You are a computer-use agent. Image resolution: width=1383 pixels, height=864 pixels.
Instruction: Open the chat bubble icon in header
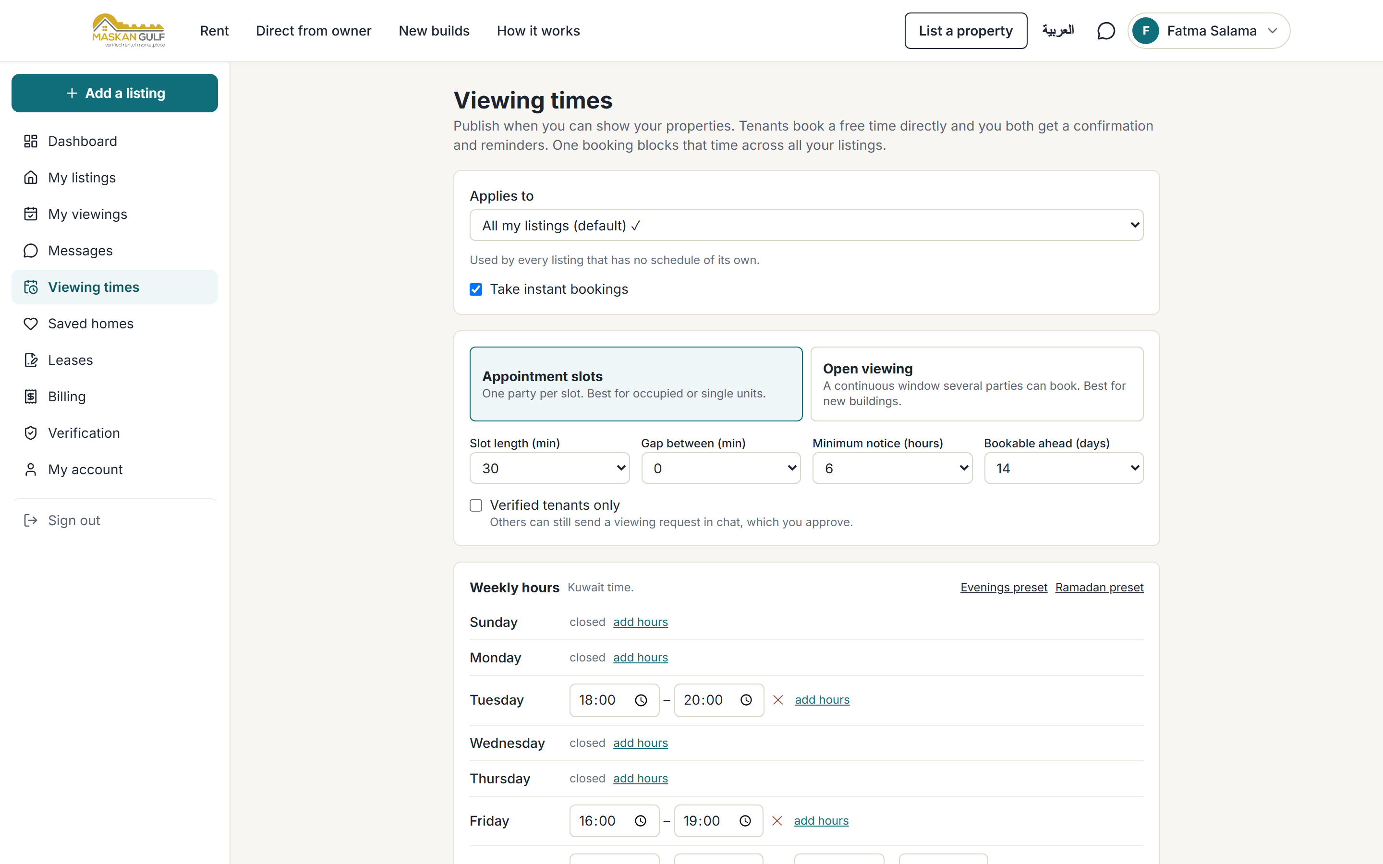(x=1106, y=31)
